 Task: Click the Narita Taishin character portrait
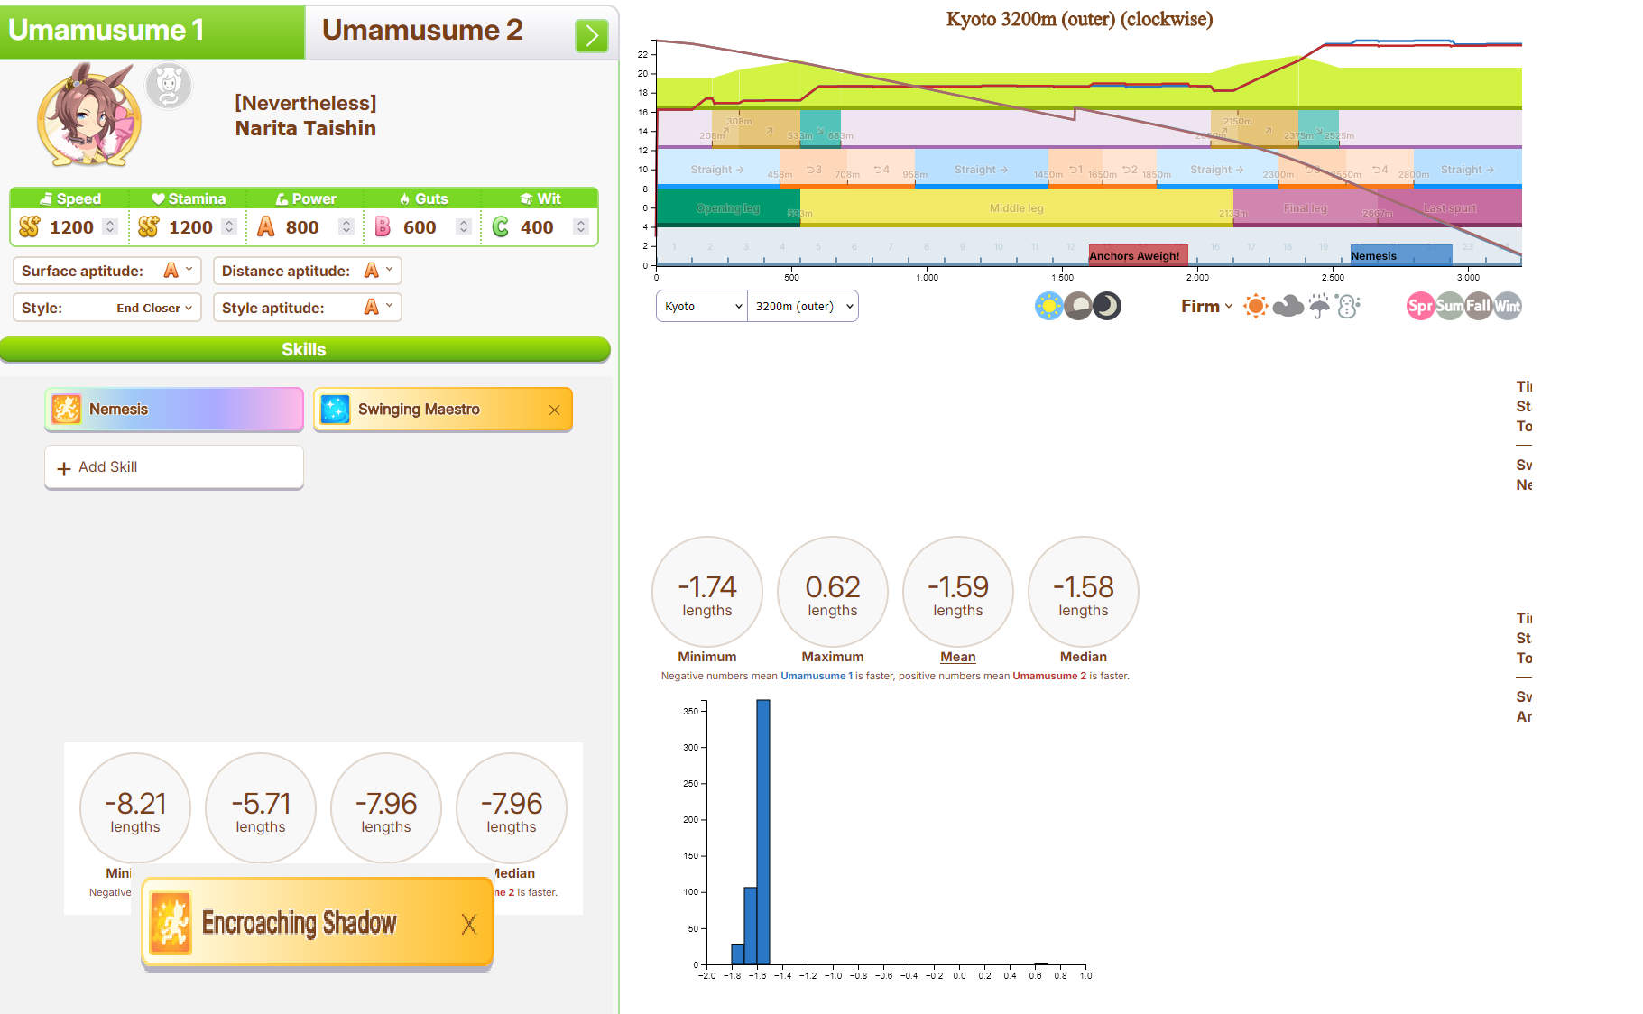pyautogui.click(x=88, y=115)
